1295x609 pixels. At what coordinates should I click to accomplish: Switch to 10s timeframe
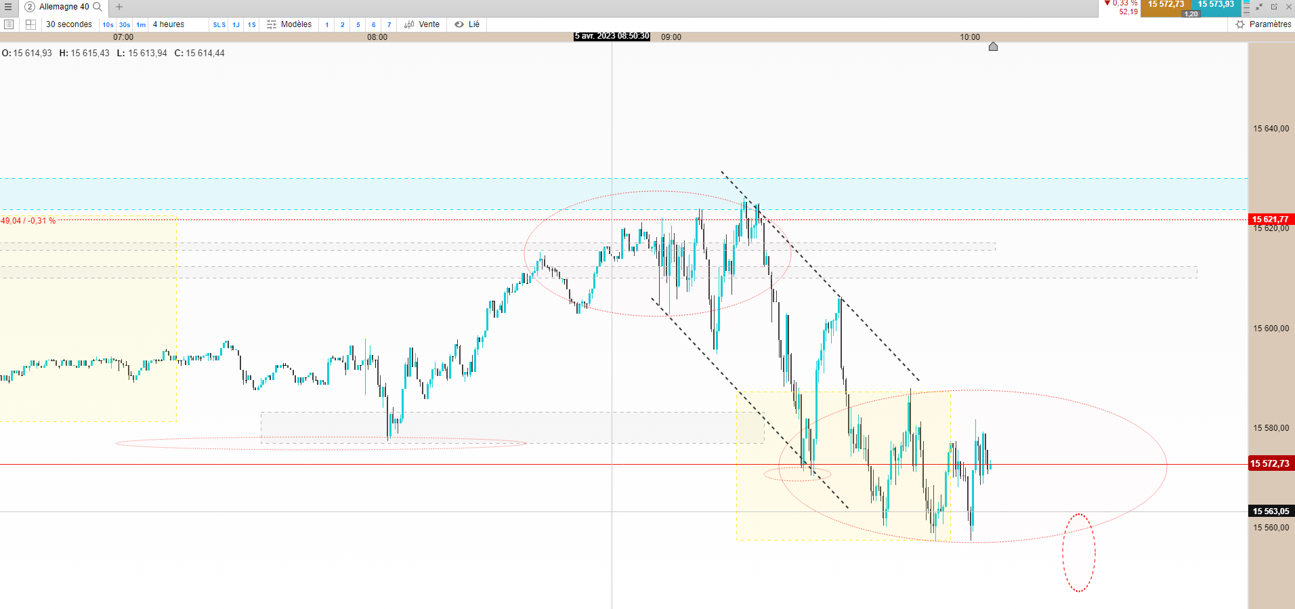(x=108, y=25)
